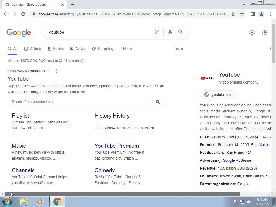The width and height of the screenshot is (276, 207).
Task: Open the Google AdSense link
Action: (x=237, y=161)
